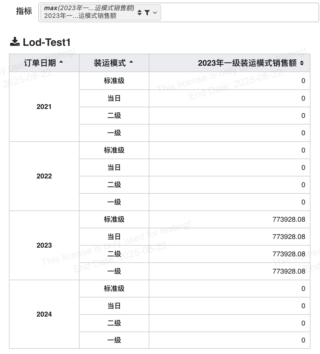Sort 2023年一级装运模式销售额 column arrows
The height and width of the screenshot is (354, 320).
302,63
